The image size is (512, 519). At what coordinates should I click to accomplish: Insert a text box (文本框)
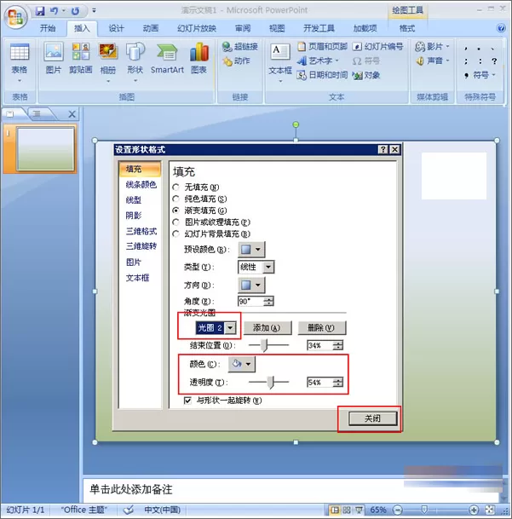(280, 63)
